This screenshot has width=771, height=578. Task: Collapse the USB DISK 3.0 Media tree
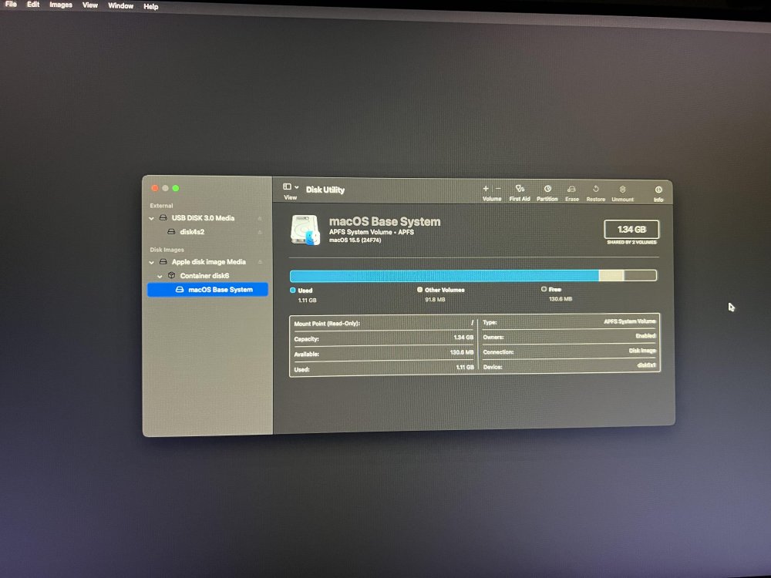(x=151, y=218)
